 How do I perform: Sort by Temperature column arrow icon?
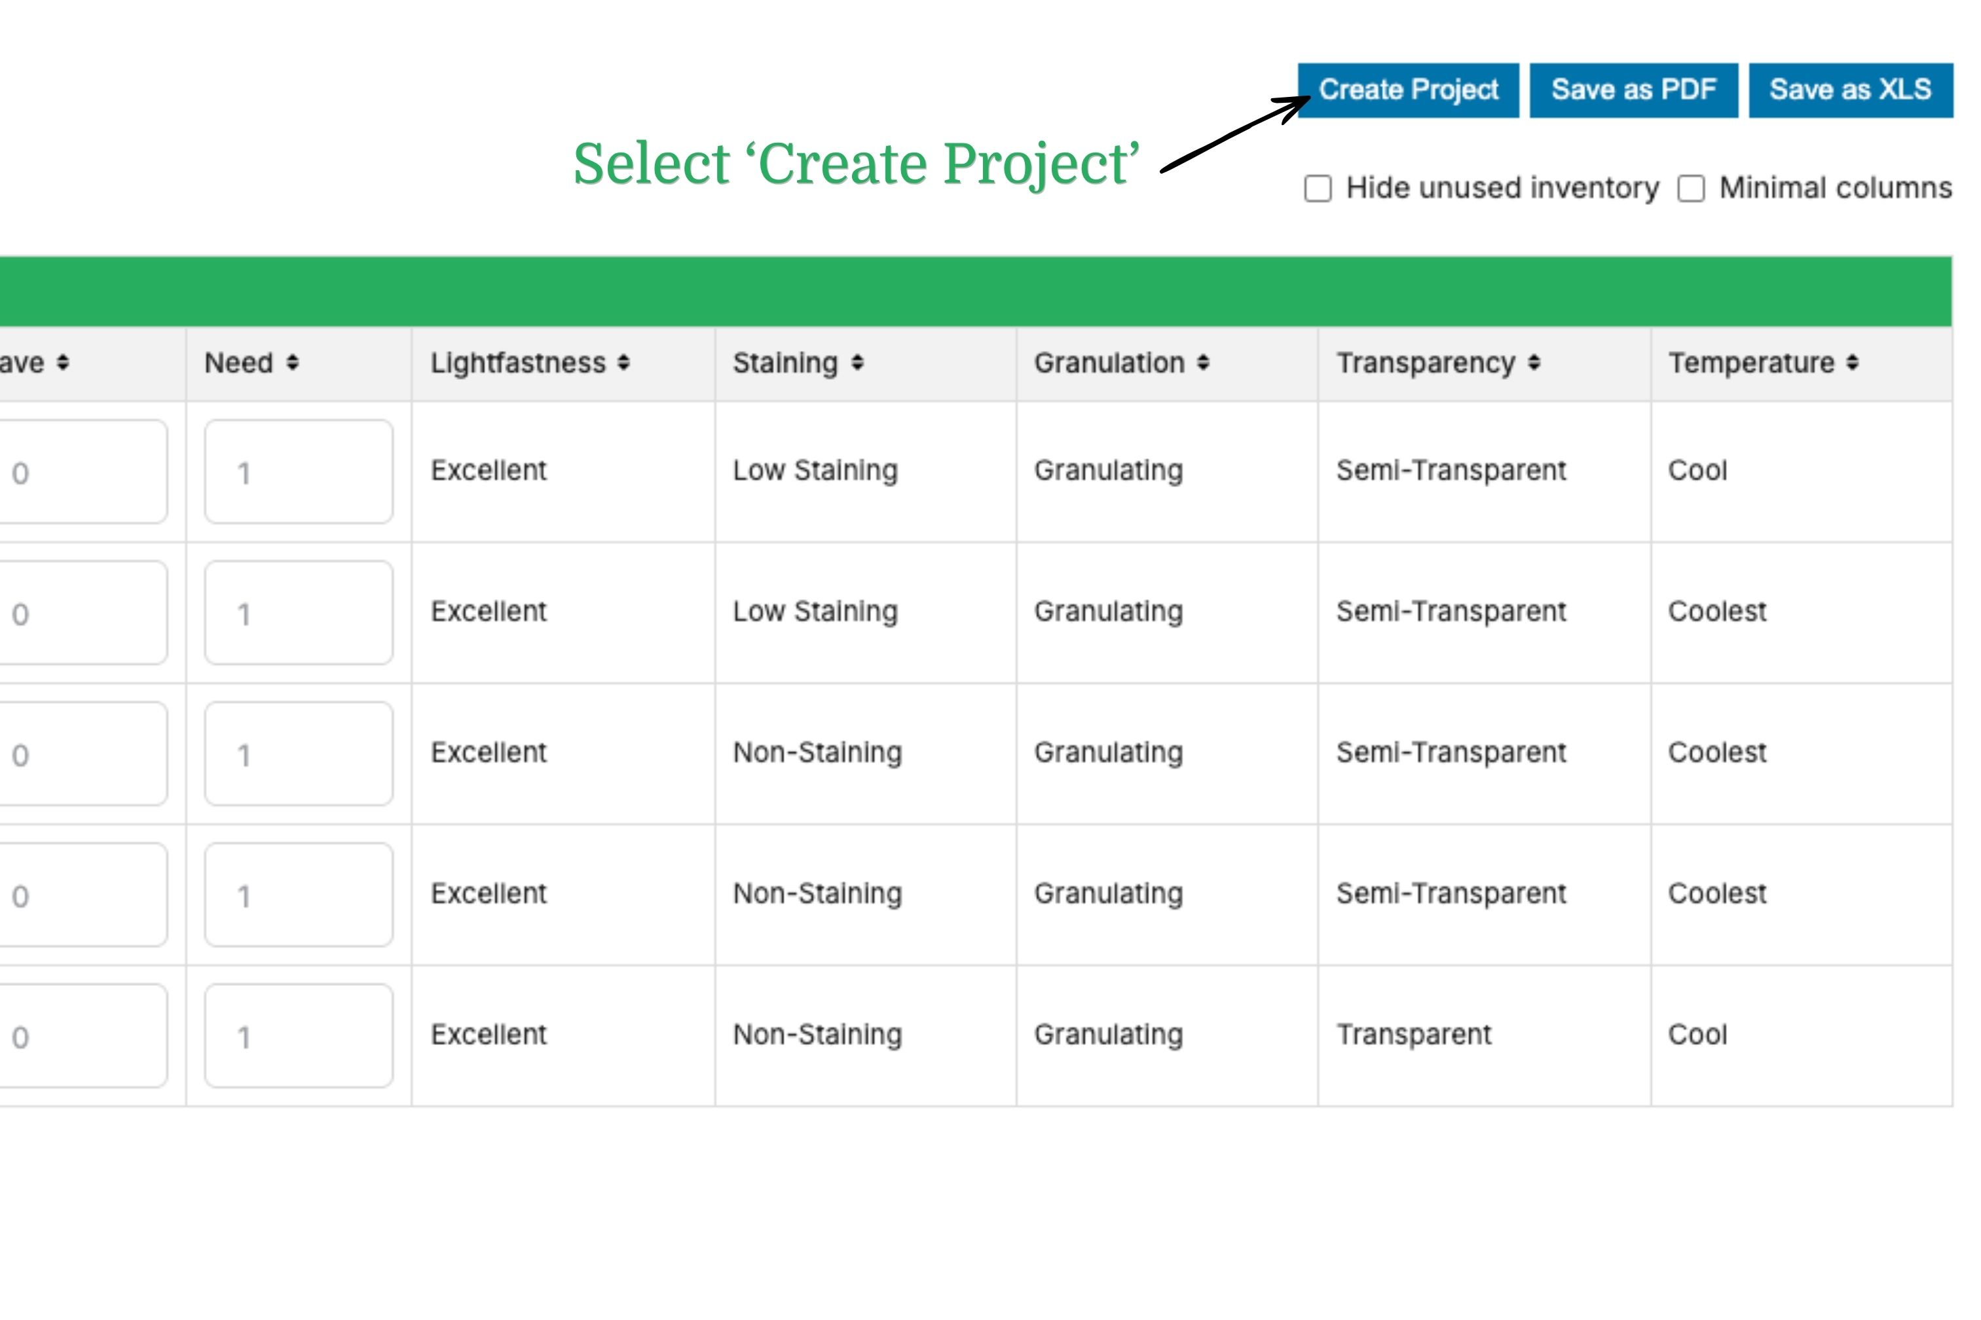[1851, 363]
